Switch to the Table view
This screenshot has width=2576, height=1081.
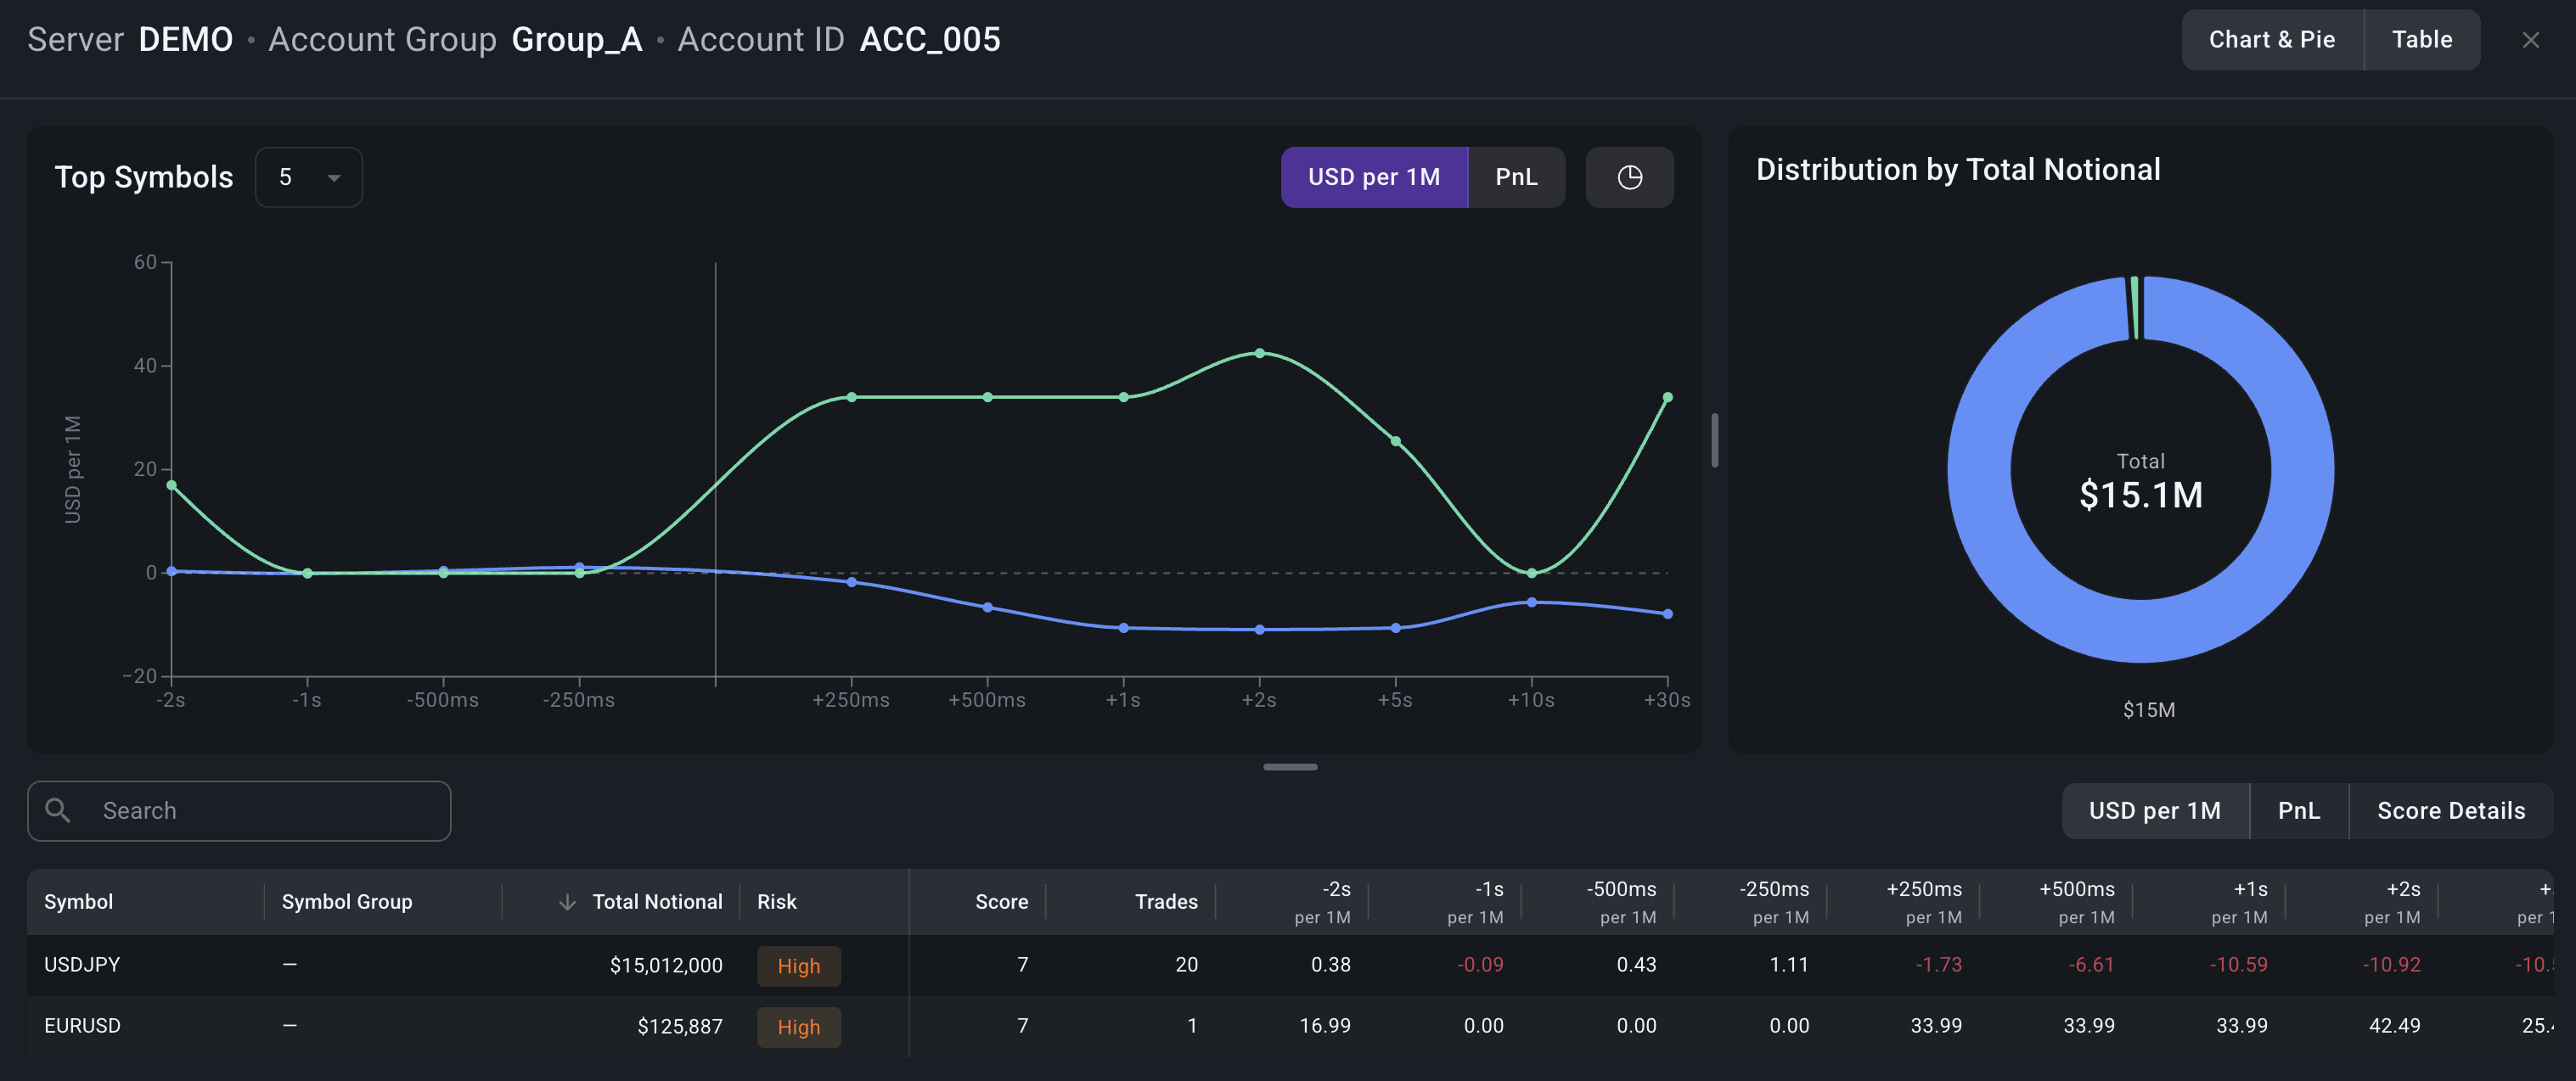pos(2421,40)
